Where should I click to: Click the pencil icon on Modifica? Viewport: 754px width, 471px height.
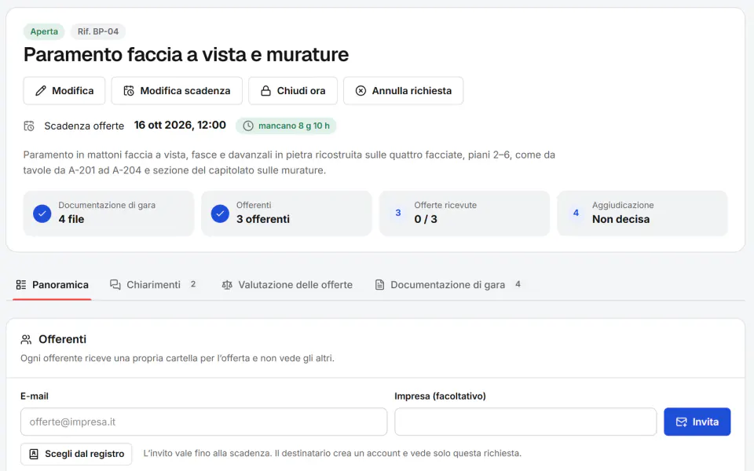click(41, 91)
